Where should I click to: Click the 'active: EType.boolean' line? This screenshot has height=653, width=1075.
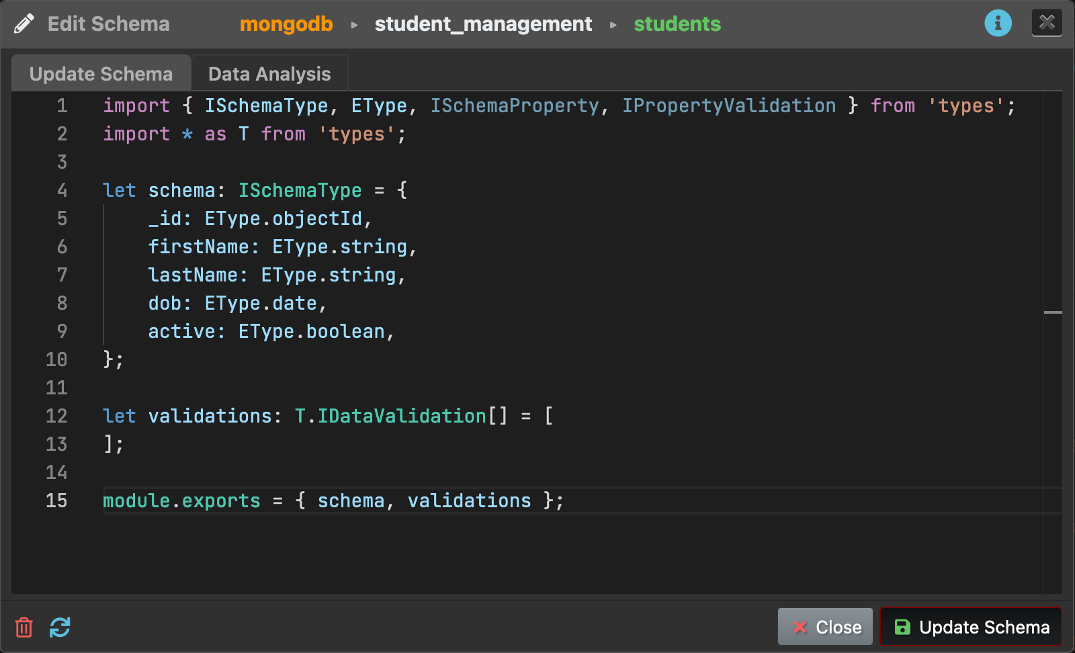(x=271, y=331)
